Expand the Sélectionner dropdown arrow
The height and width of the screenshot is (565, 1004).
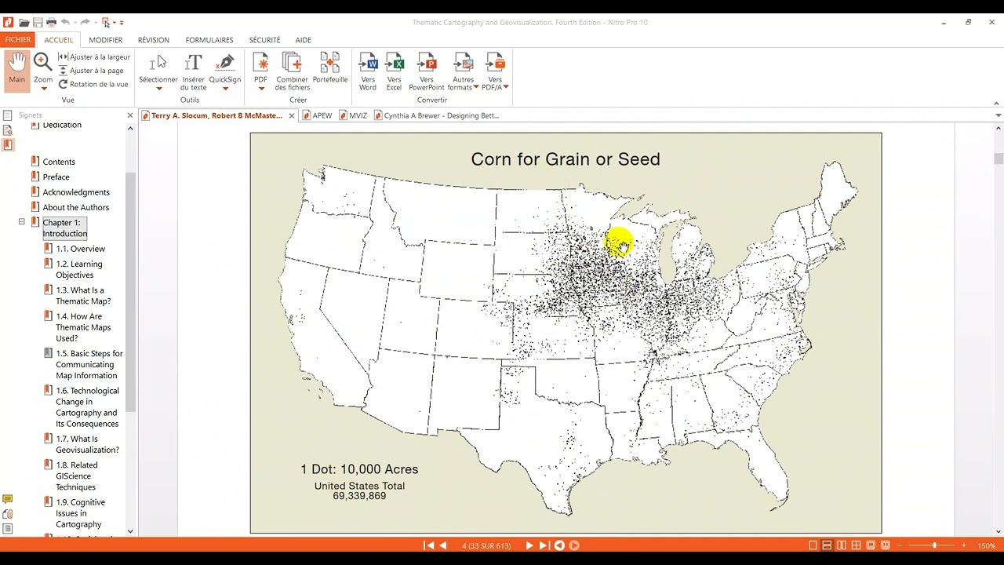pos(158,89)
